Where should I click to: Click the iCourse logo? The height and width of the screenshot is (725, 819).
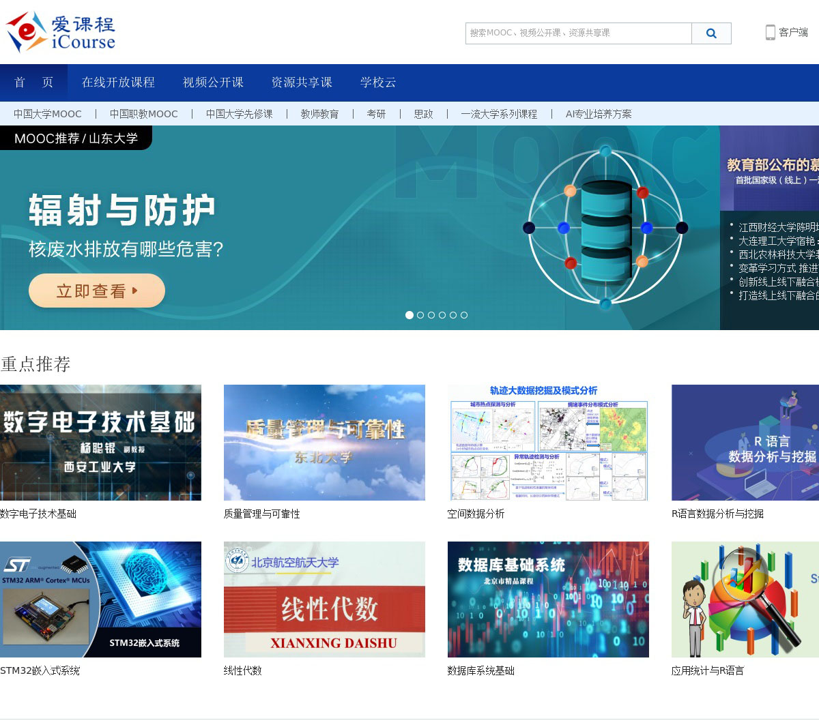point(60,32)
